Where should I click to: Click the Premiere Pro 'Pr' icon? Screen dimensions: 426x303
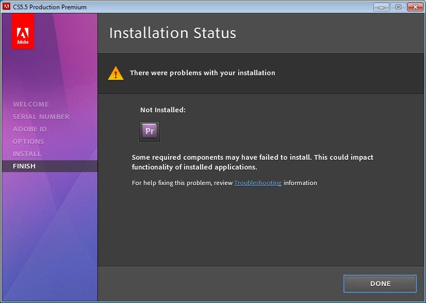pos(150,131)
